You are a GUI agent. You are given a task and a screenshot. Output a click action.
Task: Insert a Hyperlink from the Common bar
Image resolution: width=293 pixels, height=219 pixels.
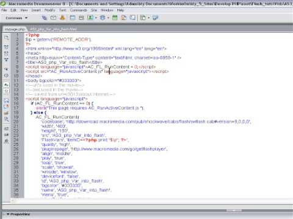(45, 18)
